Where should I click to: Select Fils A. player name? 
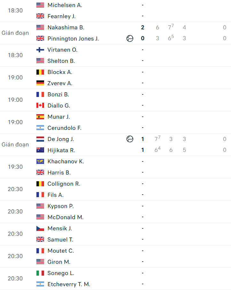click(x=55, y=195)
